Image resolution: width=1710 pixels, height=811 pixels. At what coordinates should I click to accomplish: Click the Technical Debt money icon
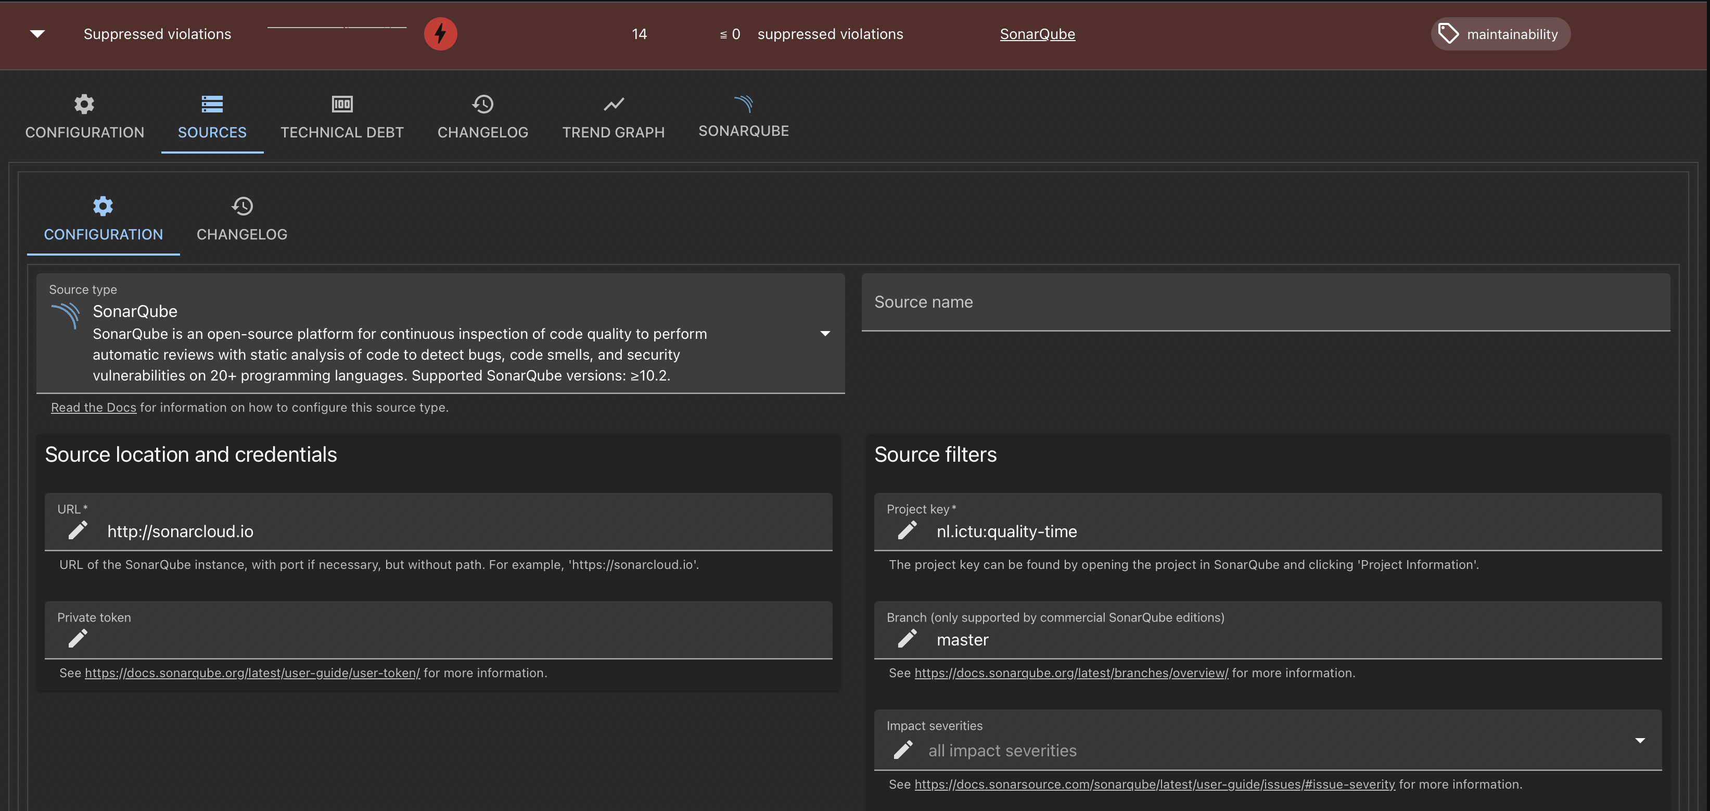pyautogui.click(x=342, y=104)
